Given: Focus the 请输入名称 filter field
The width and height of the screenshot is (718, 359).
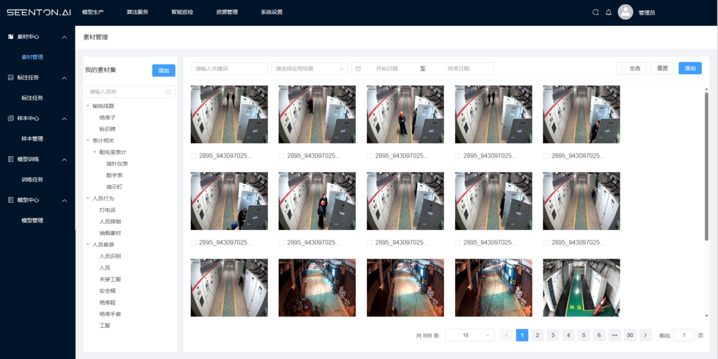Looking at the screenshot, I should (130, 92).
